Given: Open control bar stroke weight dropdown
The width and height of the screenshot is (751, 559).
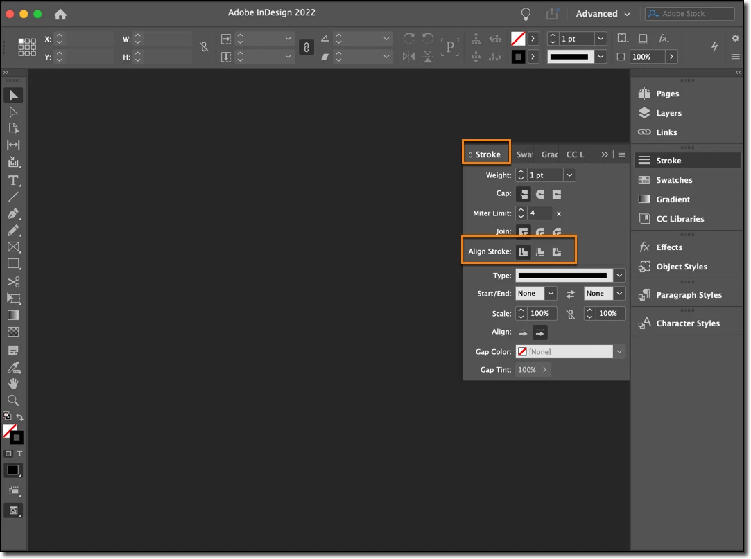Looking at the screenshot, I should [x=601, y=39].
